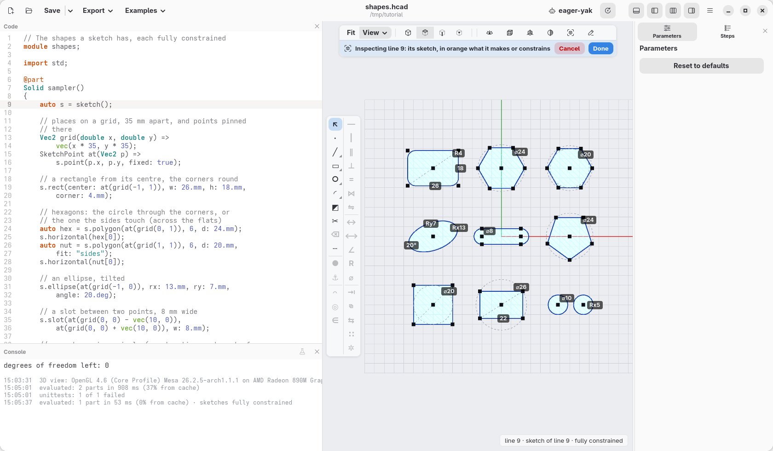Choose the point tool dot
Screen dimensions: 773x451
(x=335, y=138)
